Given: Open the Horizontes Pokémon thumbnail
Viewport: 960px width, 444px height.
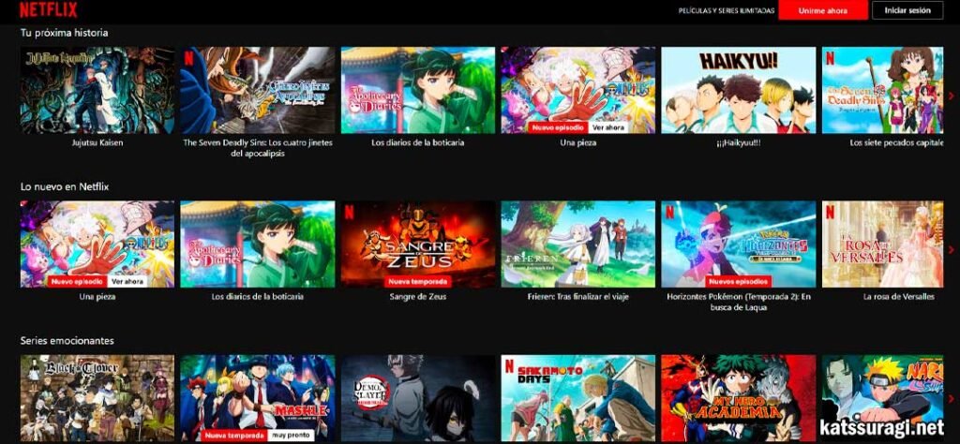Looking at the screenshot, I should click(739, 244).
